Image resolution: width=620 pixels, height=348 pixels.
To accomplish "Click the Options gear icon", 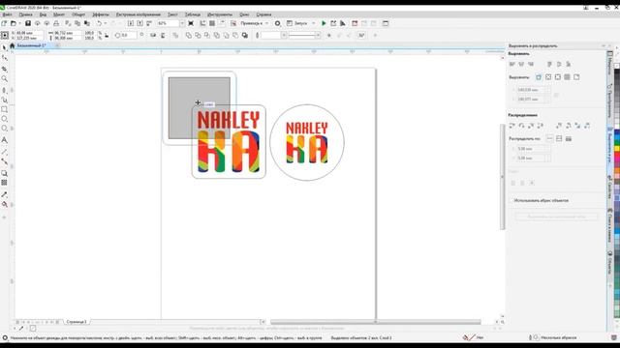I will click(x=278, y=23).
